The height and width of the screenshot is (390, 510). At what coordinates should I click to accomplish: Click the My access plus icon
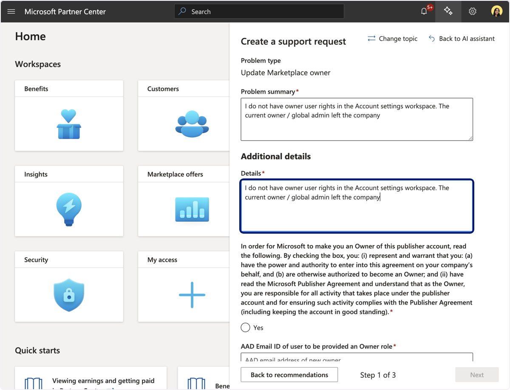[x=192, y=295]
